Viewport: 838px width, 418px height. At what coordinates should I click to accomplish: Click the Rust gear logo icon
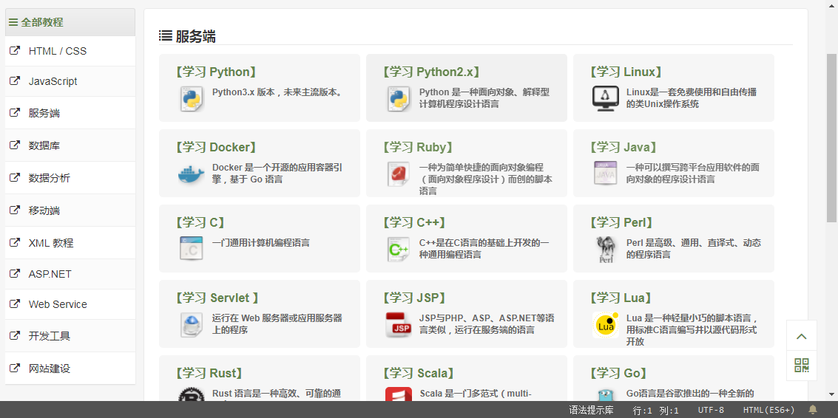(x=192, y=394)
